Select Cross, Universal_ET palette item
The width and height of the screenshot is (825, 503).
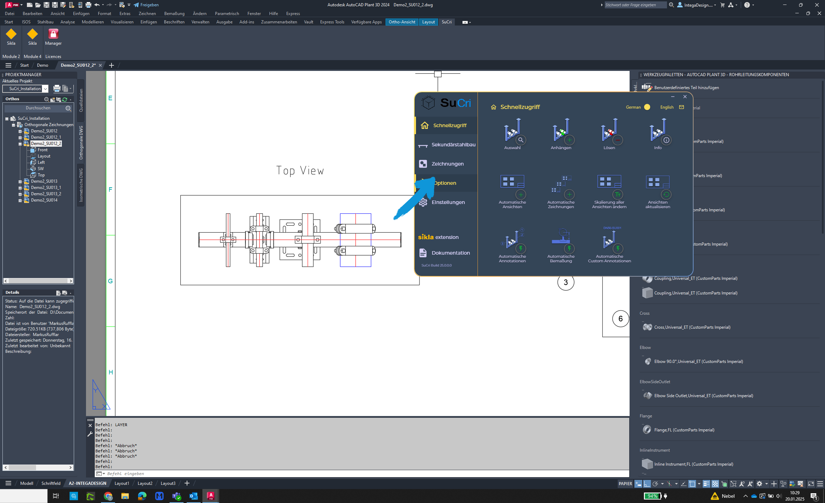(686, 327)
